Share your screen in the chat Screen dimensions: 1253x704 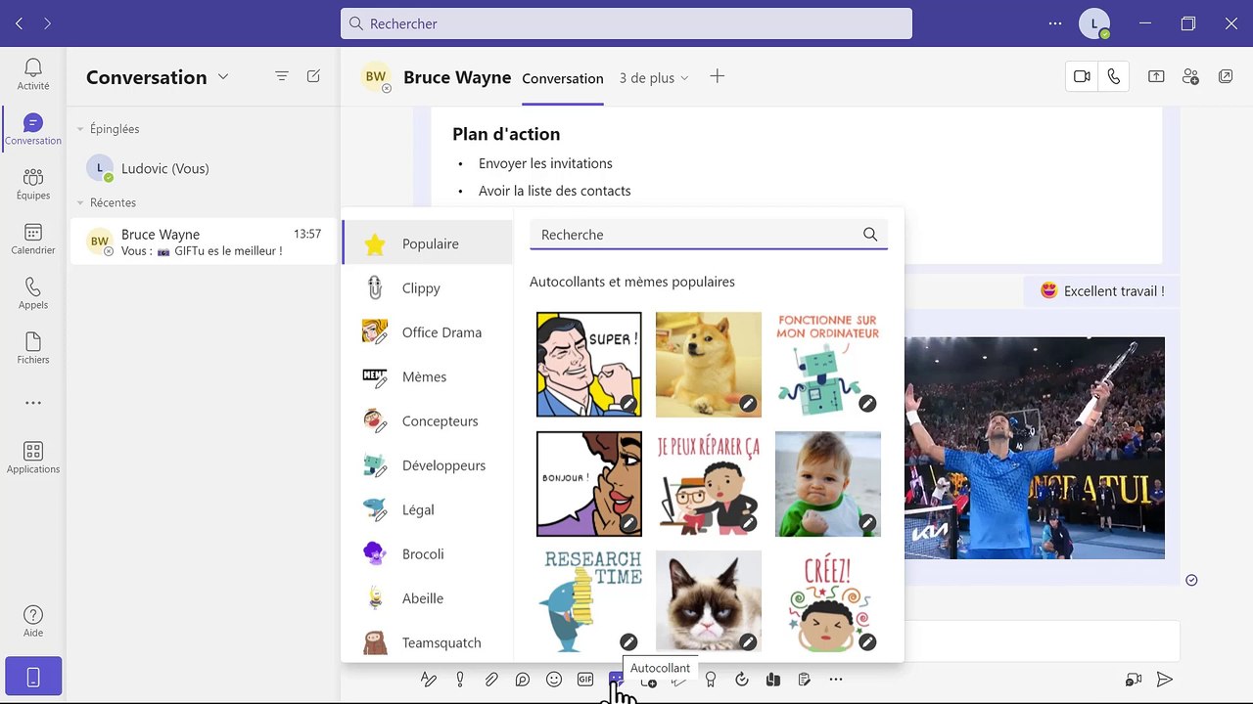click(x=1156, y=76)
